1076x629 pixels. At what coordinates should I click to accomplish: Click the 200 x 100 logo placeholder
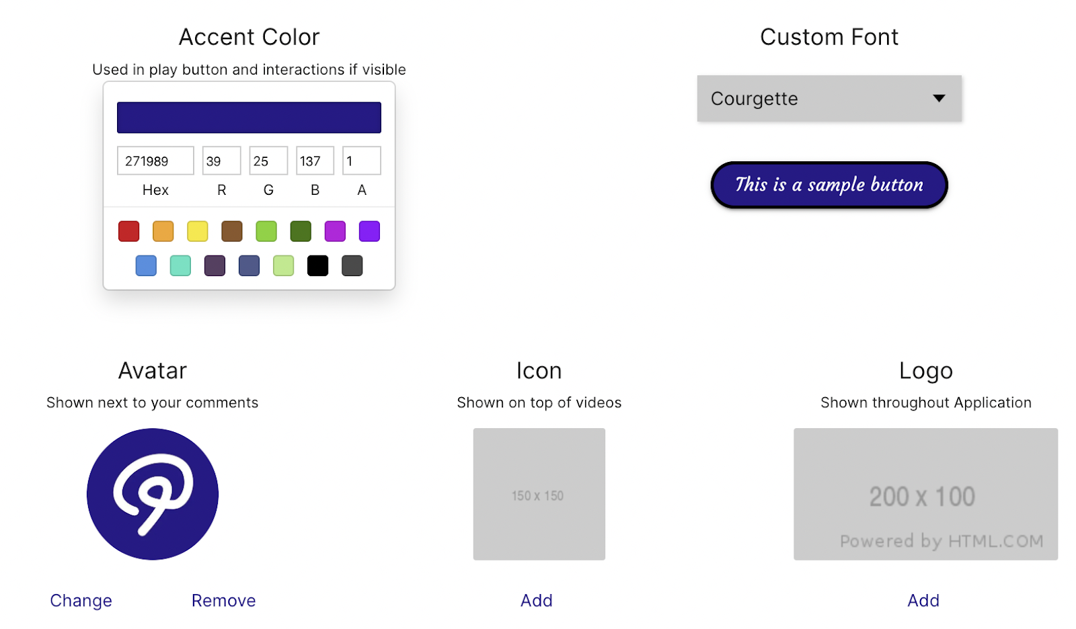925,494
